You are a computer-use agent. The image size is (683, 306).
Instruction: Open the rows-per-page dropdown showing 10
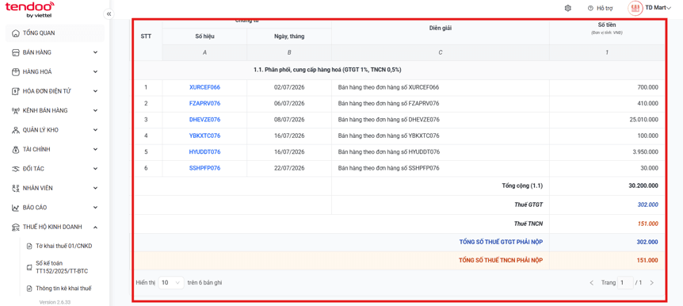coord(171,282)
